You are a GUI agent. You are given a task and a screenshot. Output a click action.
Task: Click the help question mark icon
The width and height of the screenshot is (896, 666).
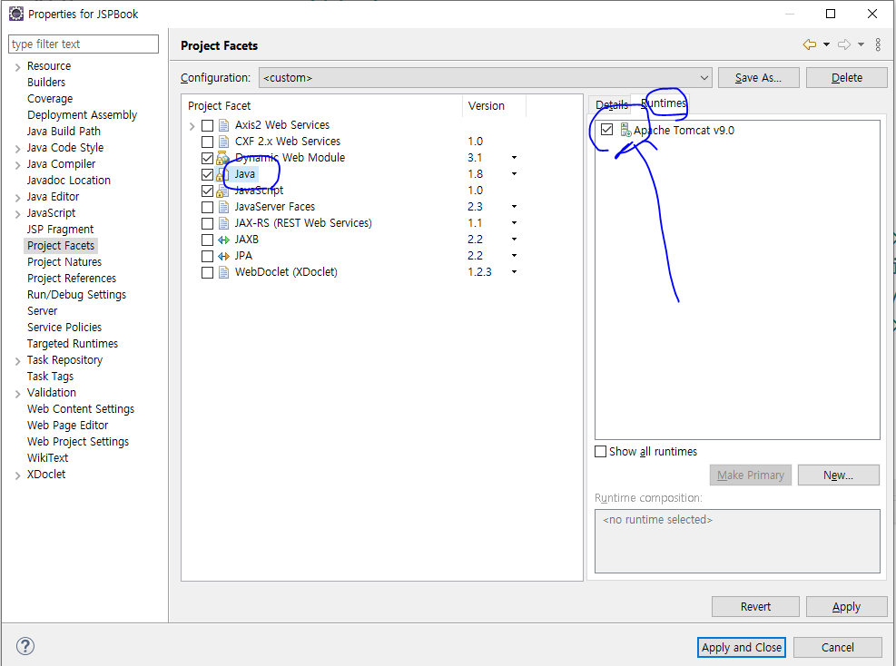coord(25,646)
